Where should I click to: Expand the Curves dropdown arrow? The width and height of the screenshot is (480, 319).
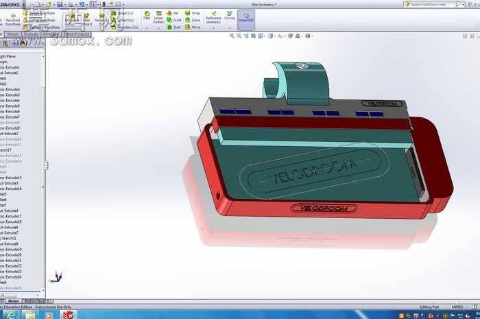pyautogui.click(x=229, y=28)
